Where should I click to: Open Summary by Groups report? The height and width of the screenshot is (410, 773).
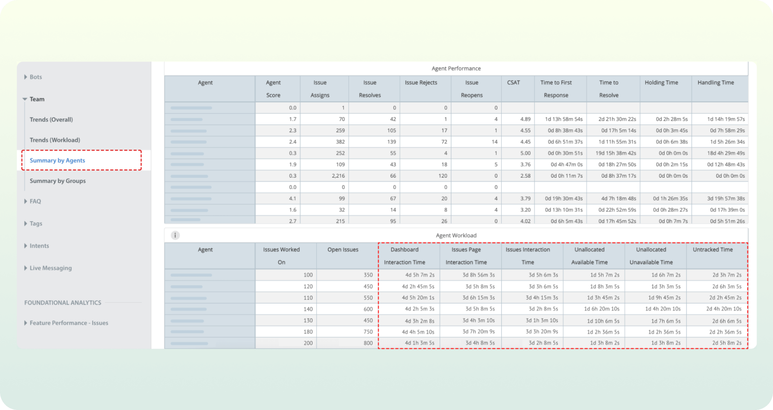[x=58, y=181]
